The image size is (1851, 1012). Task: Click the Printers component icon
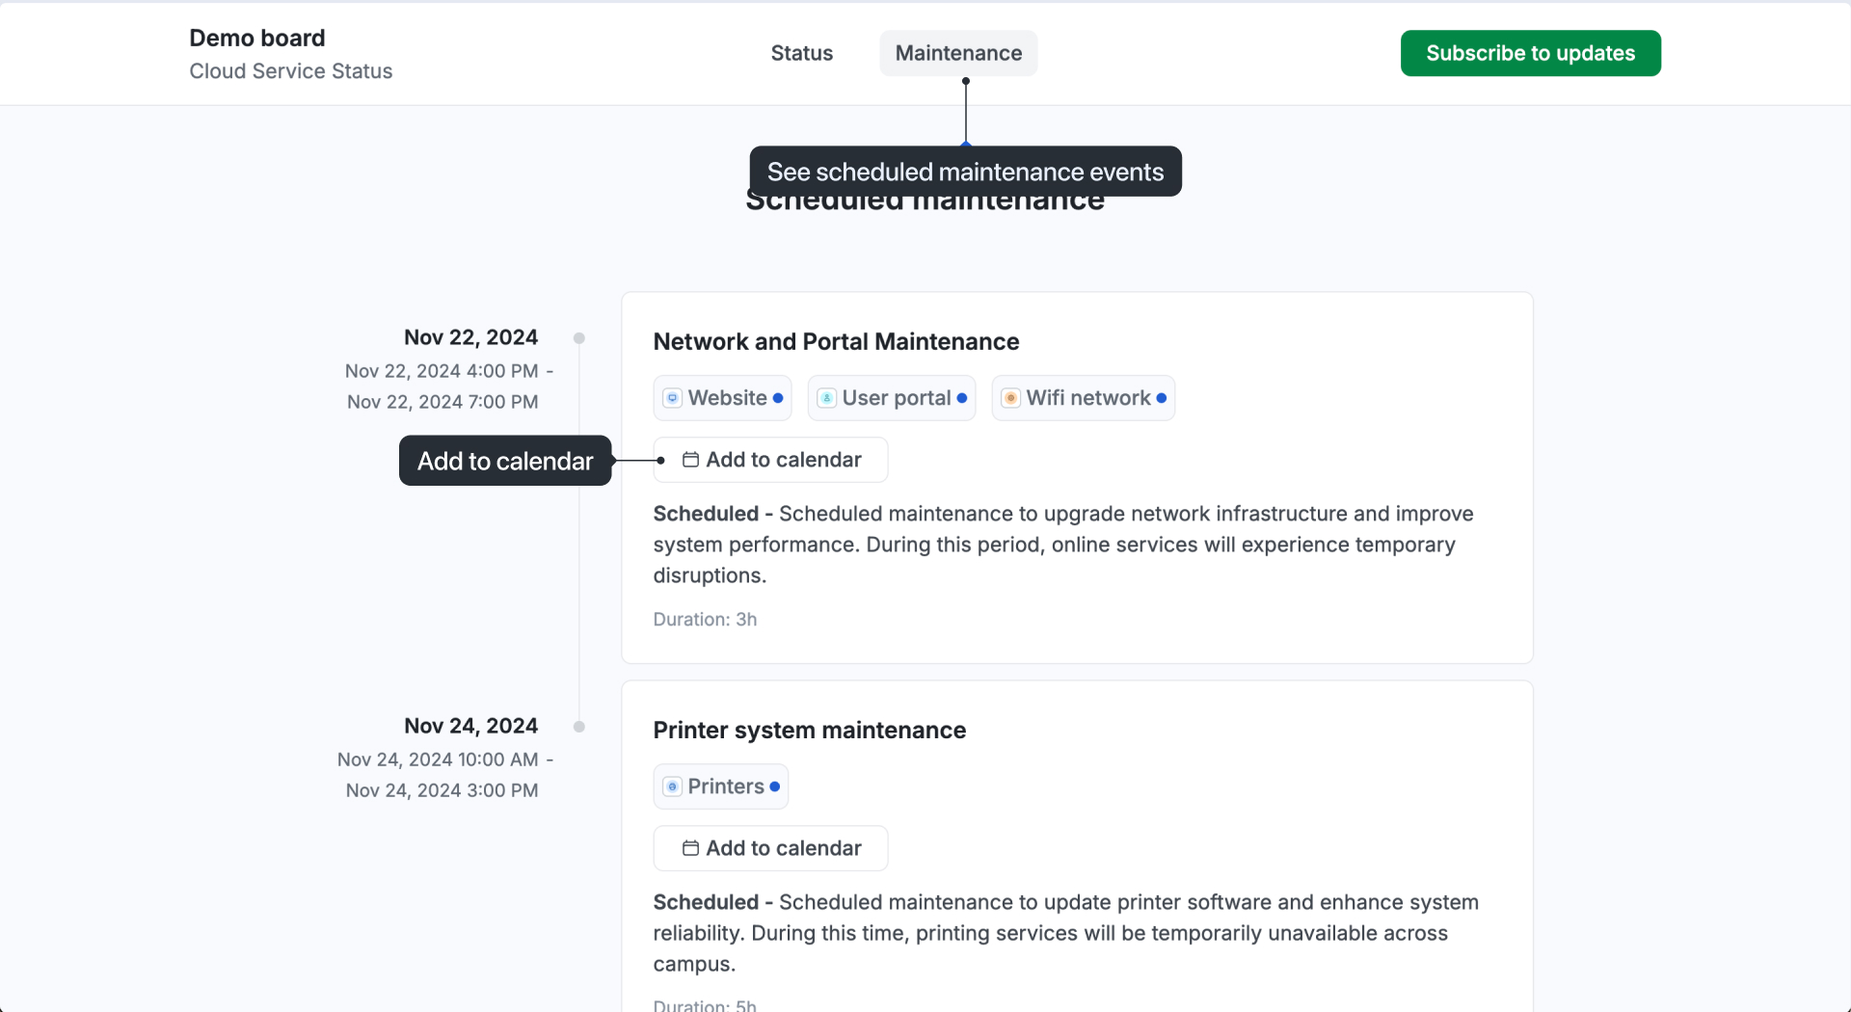coord(673,786)
